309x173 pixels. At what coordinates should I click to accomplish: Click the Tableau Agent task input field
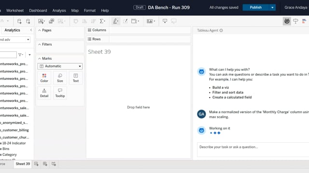[x=253, y=149]
